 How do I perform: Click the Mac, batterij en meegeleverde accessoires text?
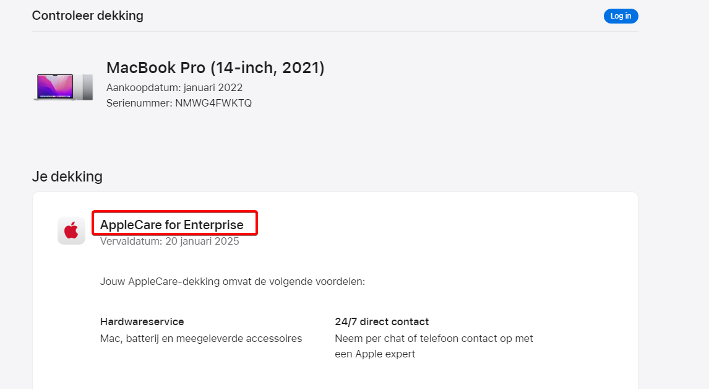pos(201,338)
